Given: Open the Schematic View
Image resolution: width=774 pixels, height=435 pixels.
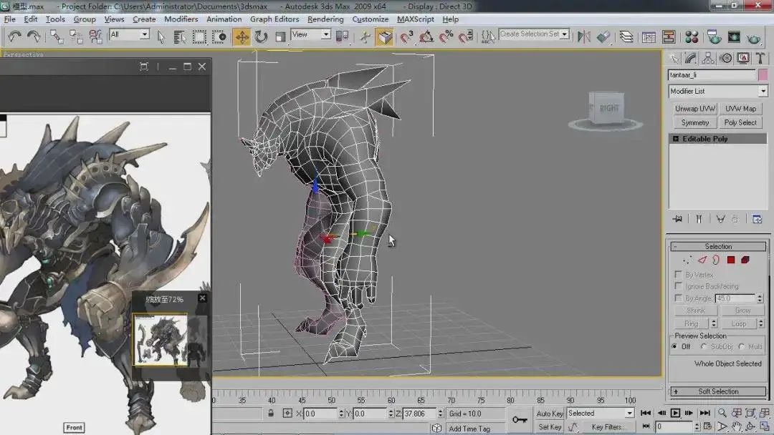Looking at the screenshot, I should 669,36.
